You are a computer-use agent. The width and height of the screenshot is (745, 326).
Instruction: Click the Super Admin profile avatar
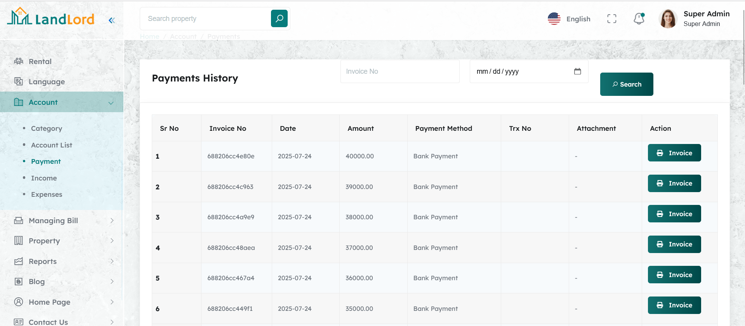click(668, 19)
